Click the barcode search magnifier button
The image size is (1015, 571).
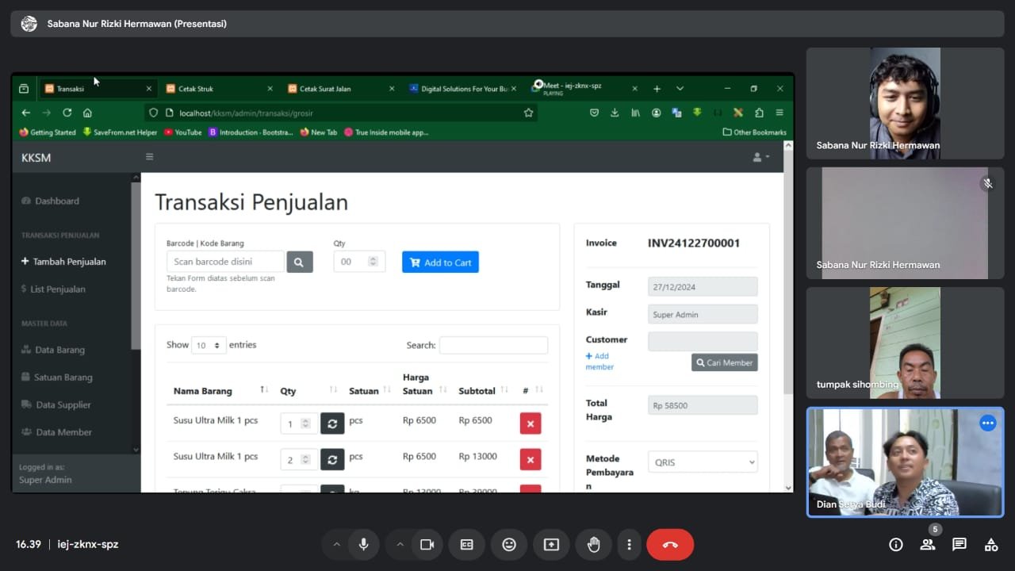[x=300, y=262]
